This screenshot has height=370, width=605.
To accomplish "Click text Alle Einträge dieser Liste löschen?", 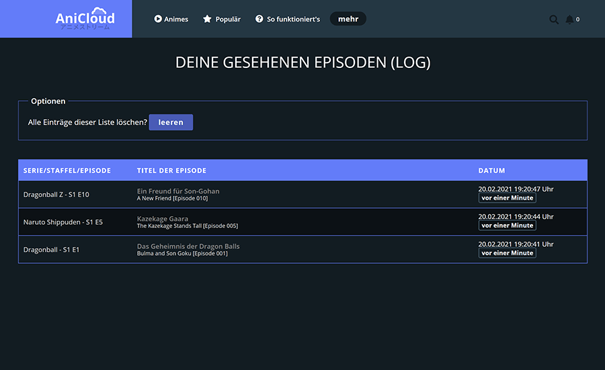I will click(x=87, y=122).
